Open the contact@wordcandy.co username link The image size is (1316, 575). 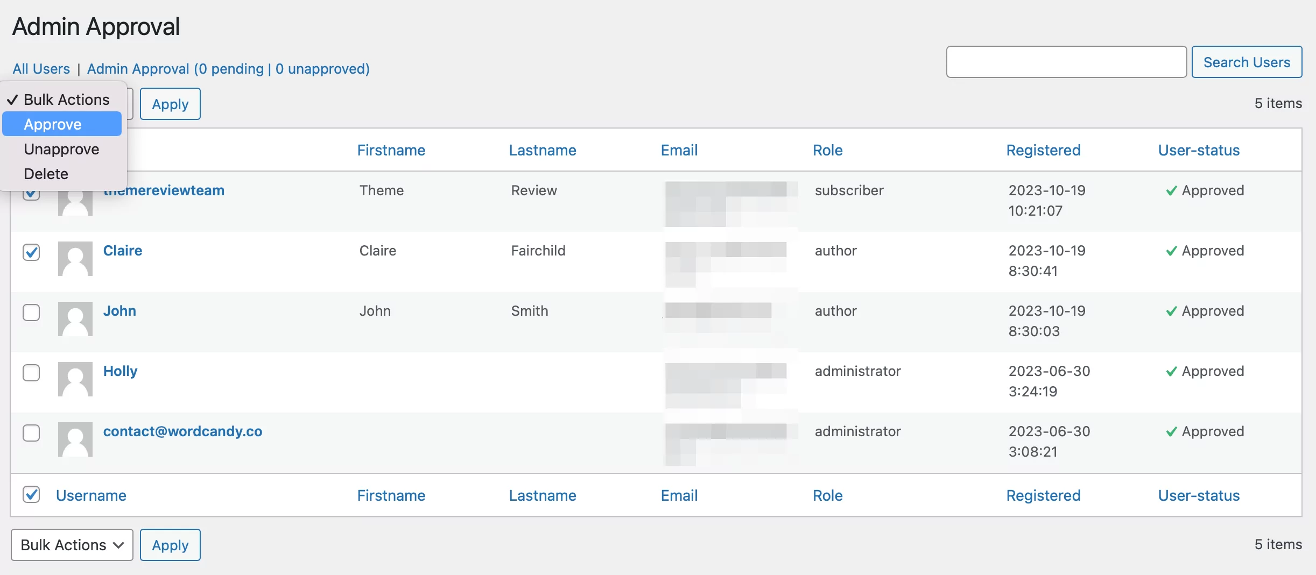tap(183, 431)
